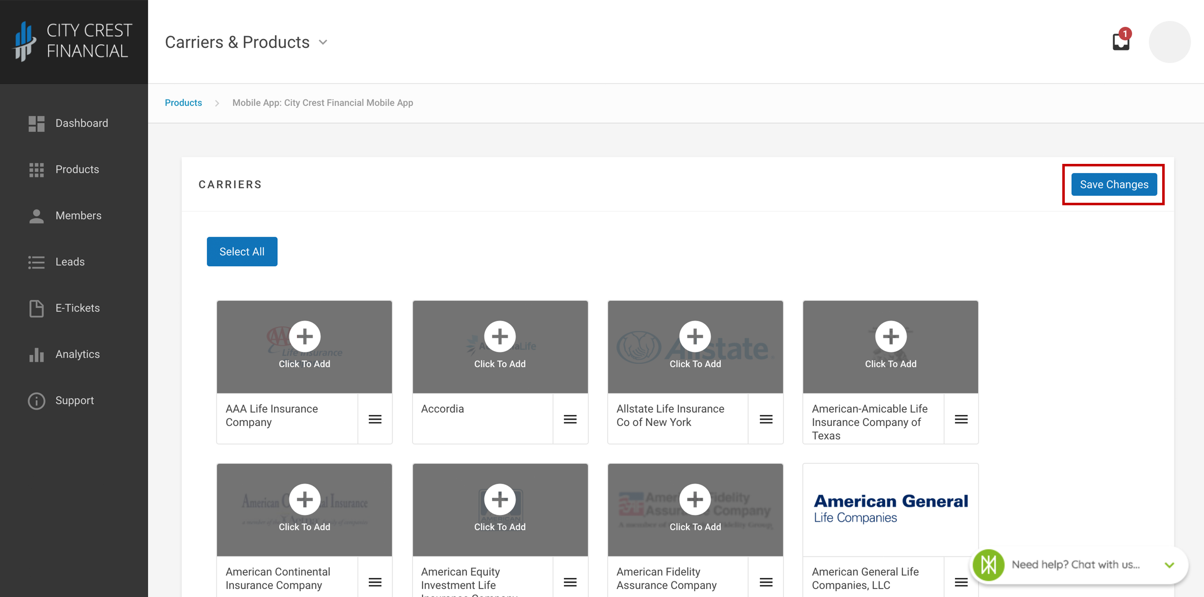Viewport: 1204px width, 597px height.
Task: Click the user profile avatar
Action: 1169,42
